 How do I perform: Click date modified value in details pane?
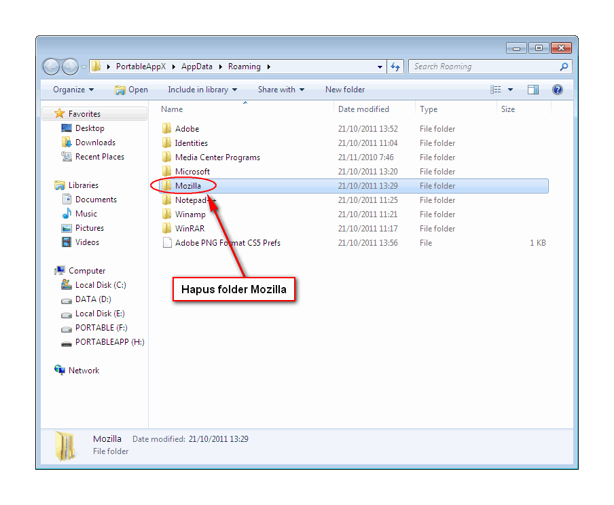(x=218, y=439)
